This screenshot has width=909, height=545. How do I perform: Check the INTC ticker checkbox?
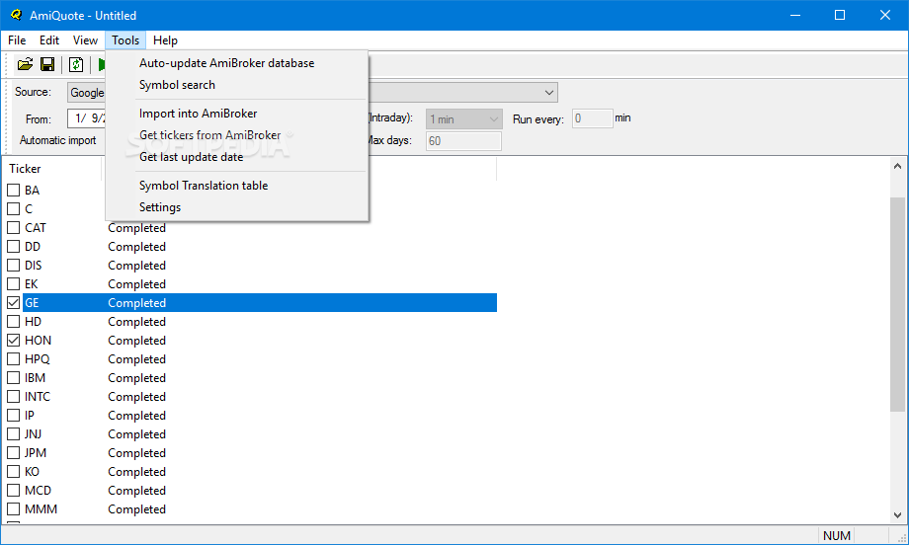click(13, 396)
